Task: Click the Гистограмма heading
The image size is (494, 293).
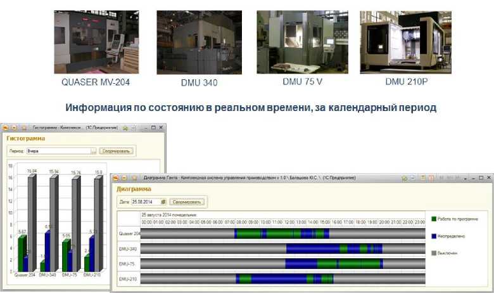Action: [x=25, y=138]
